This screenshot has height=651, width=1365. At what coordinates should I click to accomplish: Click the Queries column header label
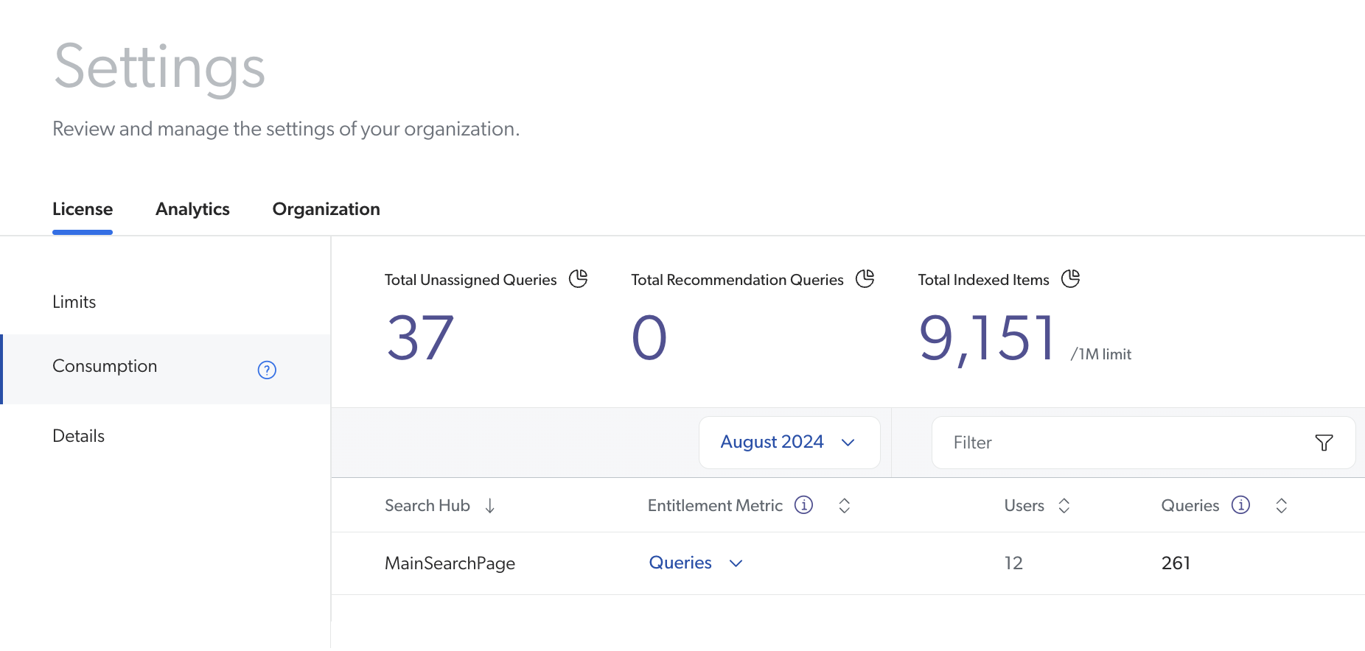pyautogui.click(x=1190, y=506)
